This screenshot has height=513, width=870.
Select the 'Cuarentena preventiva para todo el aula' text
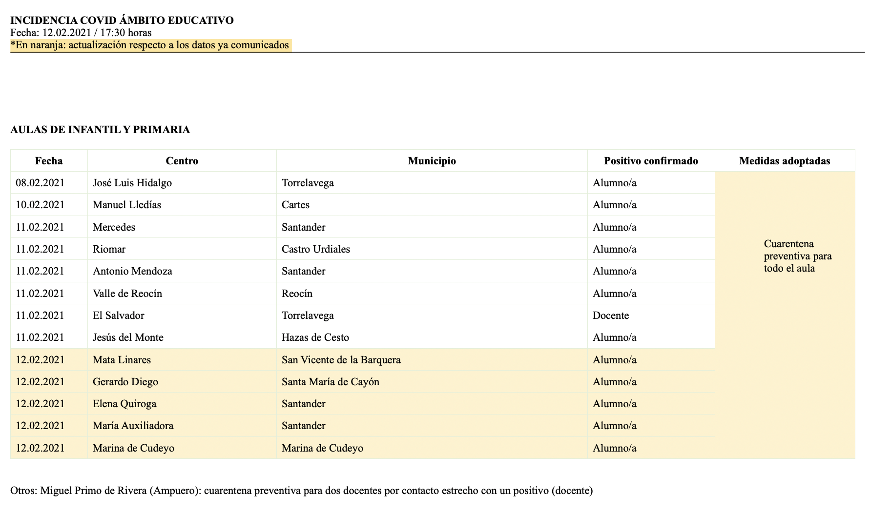point(797,256)
